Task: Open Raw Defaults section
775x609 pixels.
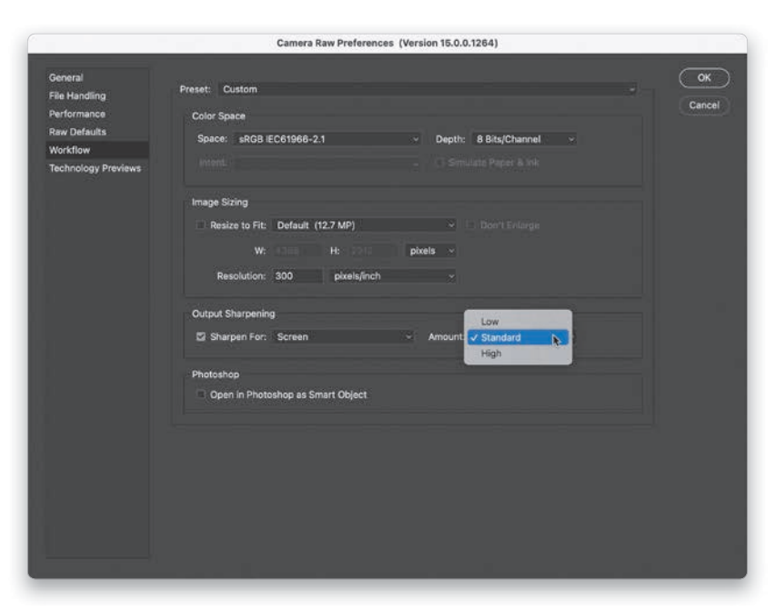Action: (77, 132)
